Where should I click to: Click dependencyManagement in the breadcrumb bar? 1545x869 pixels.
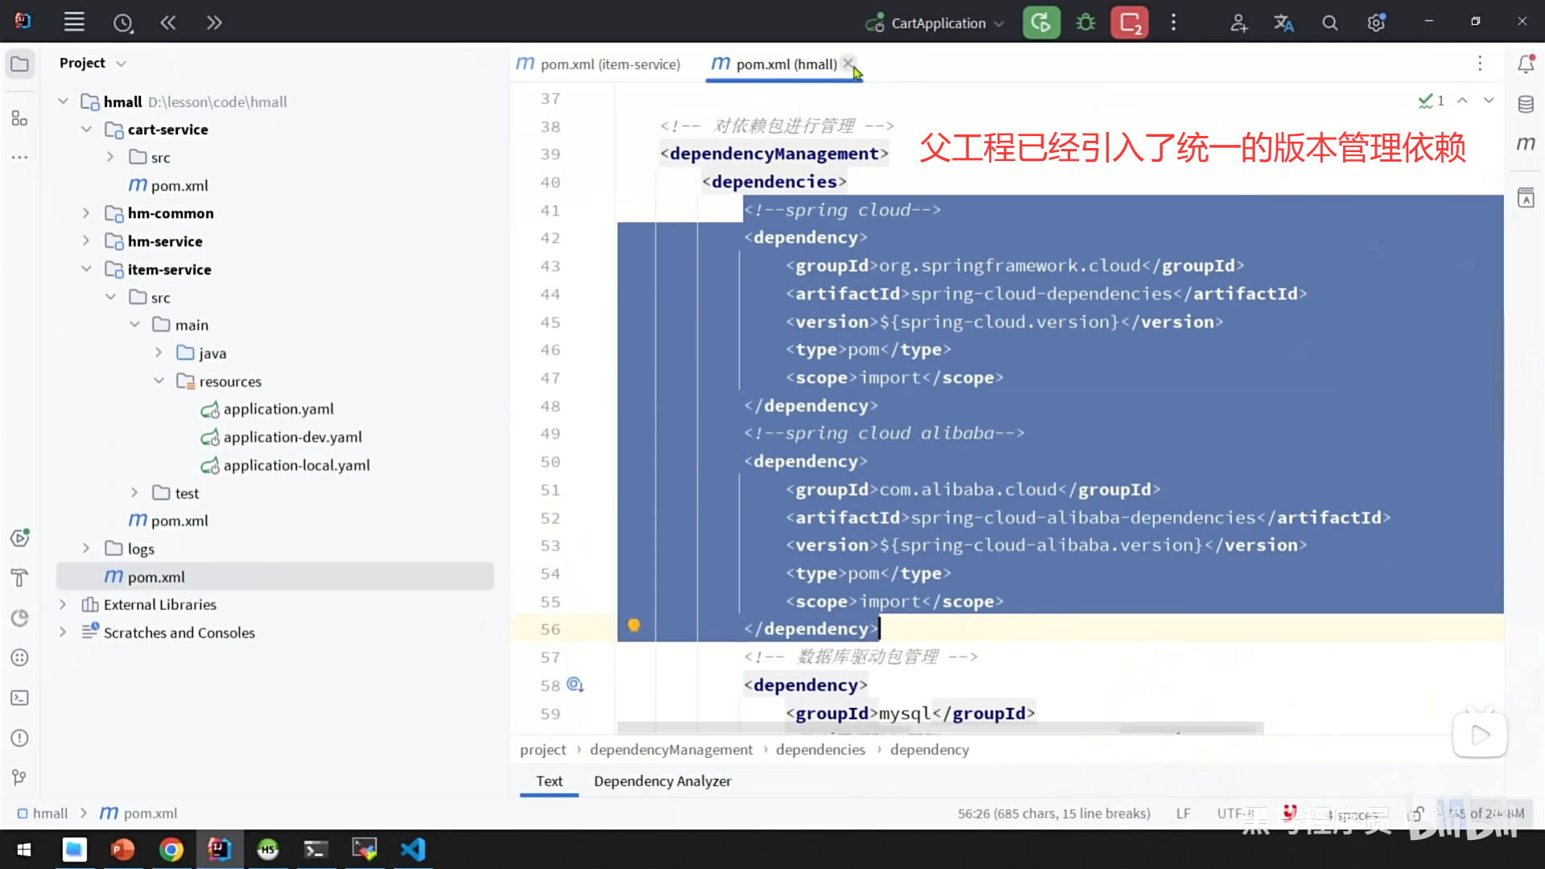(671, 750)
